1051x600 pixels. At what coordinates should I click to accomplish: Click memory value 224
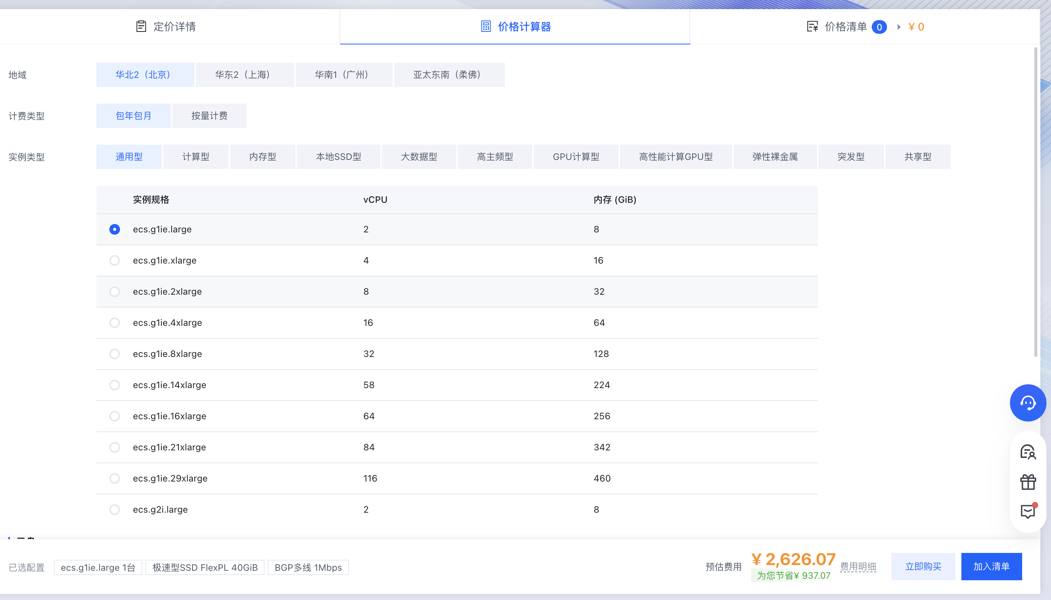pyautogui.click(x=601, y=385)
